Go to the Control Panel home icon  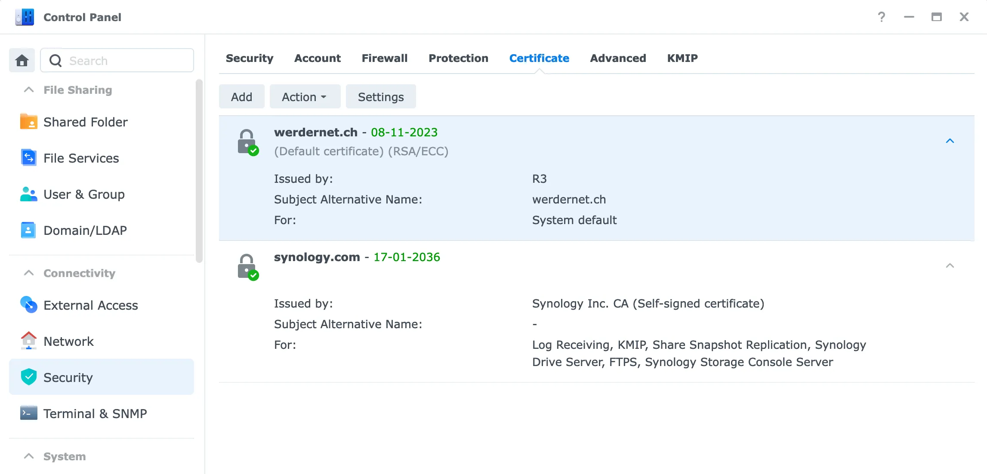point(22,61)
